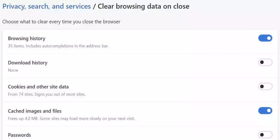The image size is (280, 140).
Task: Click the Browsing history label
Action: (x=27, y=38)
